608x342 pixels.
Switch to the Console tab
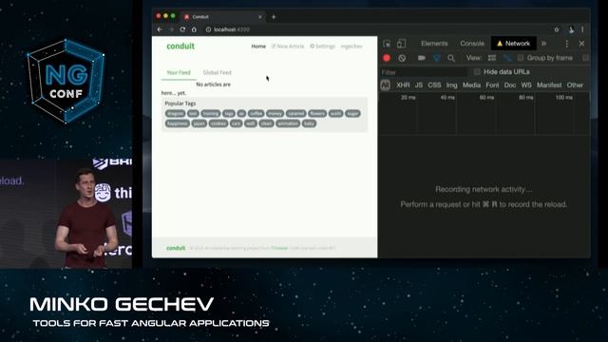coord(472,44)
